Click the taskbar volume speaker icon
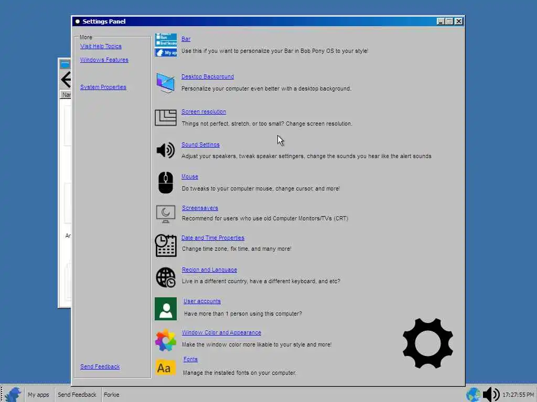Viewport: 537px width, 402px height. tap(491, 395)
